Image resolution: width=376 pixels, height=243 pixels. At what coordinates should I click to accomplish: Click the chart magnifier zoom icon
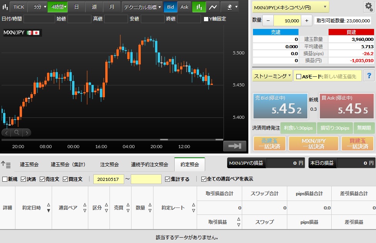(x=17, y=132)
